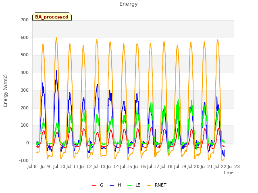
Task: Click the Jul 20 x-axis tick label
Action: (x=193, y=166)
